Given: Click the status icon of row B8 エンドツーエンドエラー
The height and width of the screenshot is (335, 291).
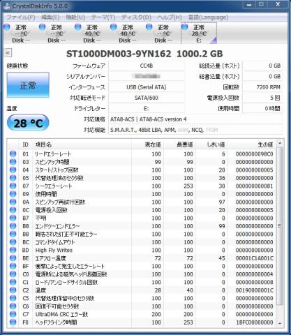Looking at the screenshot, I should [x=13, y=226].
